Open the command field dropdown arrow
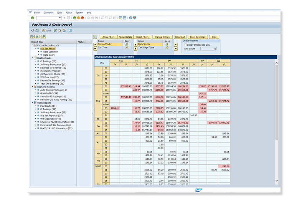 point(60,18)
